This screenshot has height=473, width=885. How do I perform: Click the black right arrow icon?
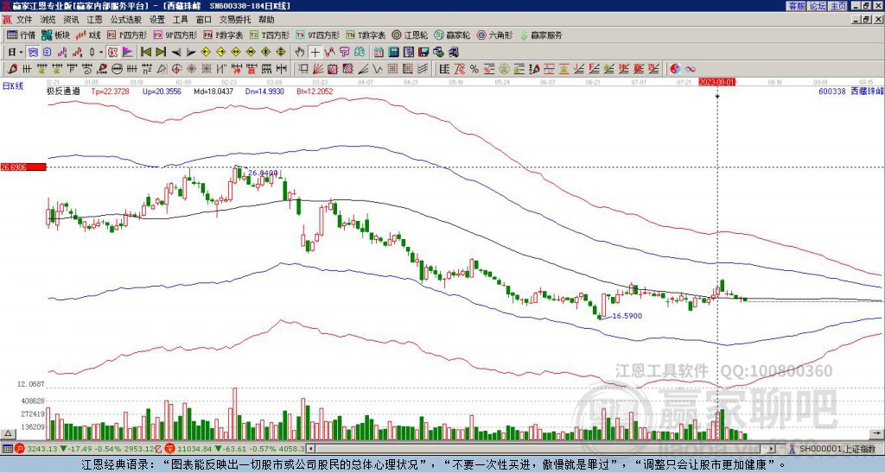[x=191, y=53]
